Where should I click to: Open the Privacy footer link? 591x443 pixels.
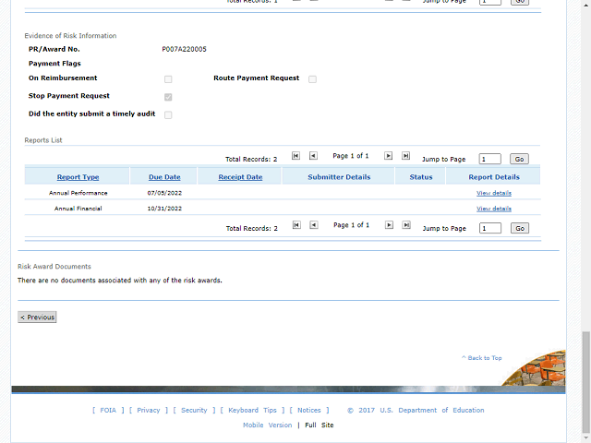149,410
